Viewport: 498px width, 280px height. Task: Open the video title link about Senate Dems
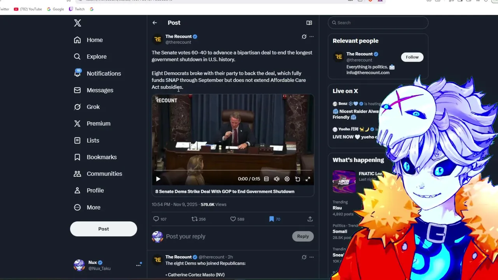(x=225, y=191)
